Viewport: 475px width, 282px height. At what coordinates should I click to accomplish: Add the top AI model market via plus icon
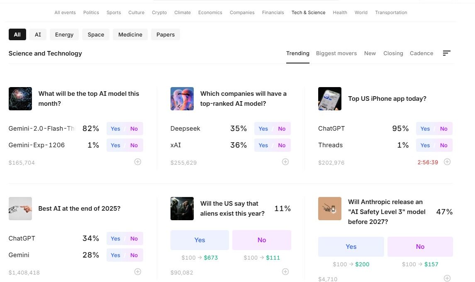pyautogui.click(x=138, y=162)
